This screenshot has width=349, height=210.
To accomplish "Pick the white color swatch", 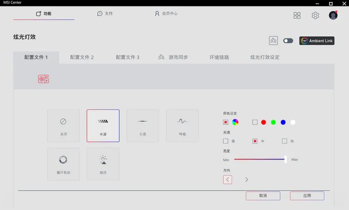I will point(293,122).
